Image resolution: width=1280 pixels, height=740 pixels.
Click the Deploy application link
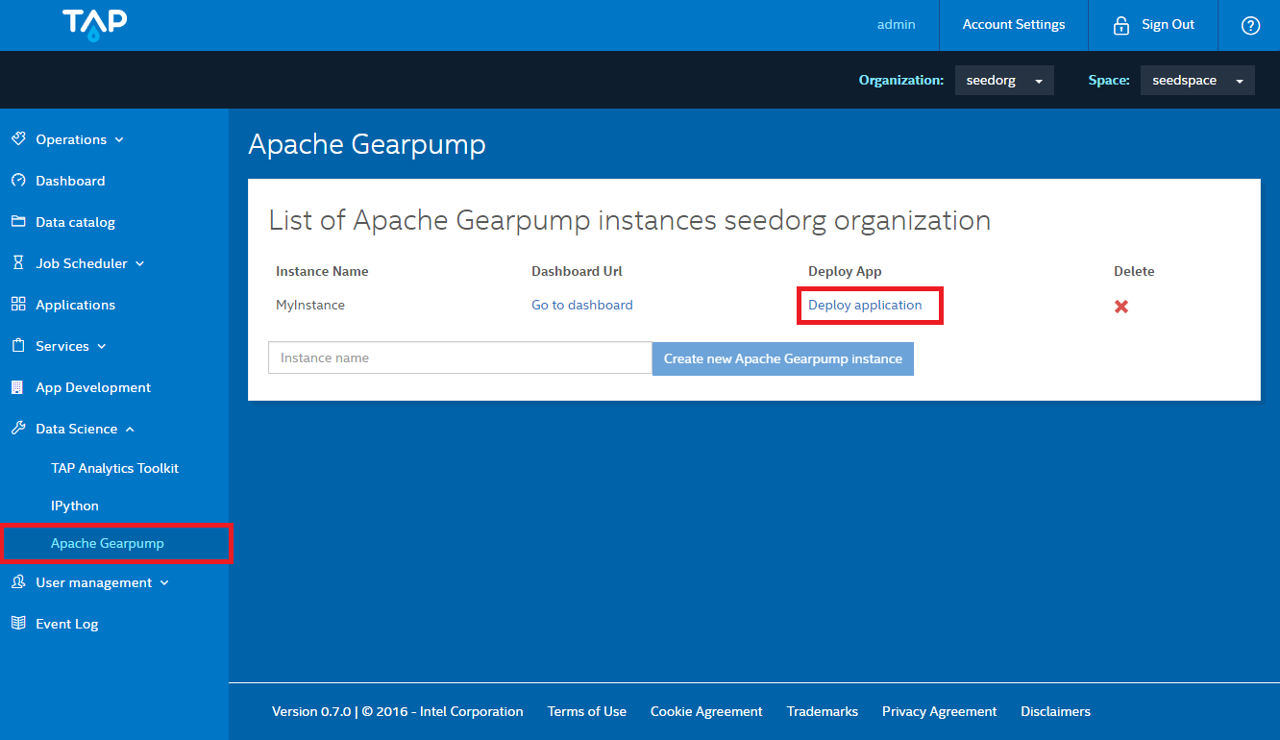click(865, 305)
